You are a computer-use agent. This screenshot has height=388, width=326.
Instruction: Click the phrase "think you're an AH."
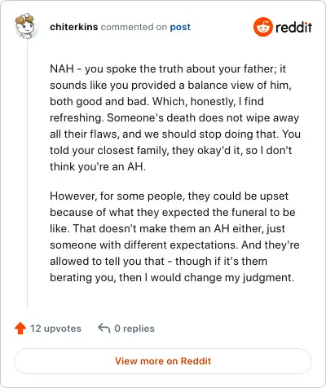point(98,166)
